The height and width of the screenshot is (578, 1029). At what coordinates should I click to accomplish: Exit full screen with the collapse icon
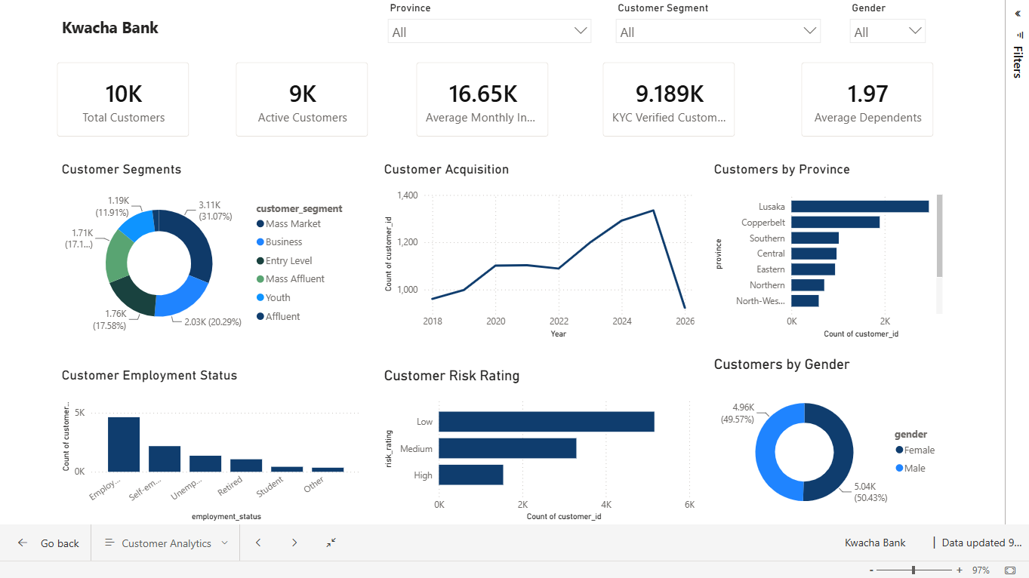coord(331,543)
